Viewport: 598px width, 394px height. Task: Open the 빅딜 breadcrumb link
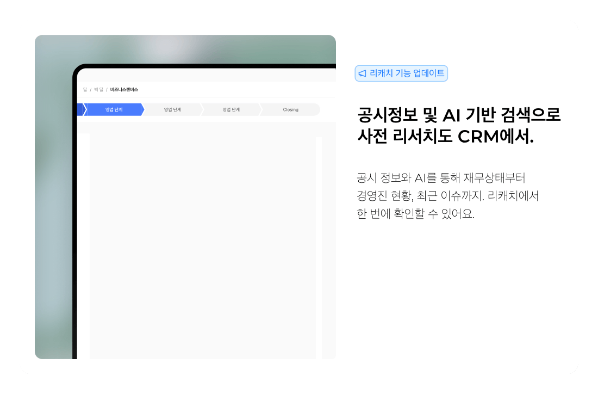click(98, 90)
